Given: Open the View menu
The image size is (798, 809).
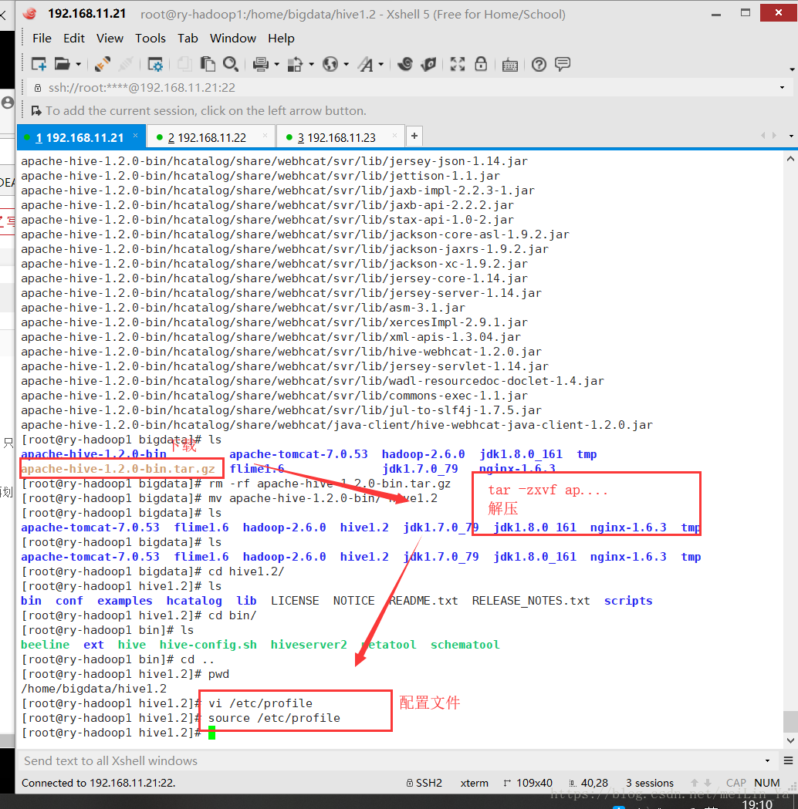Looking at the screenshot, I should (x=110, y=39).
